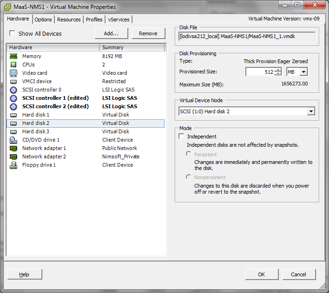329x293 pixels.
Task: Click the Network adapter 2 icon
Action: pyautogui.click(x=13, y=156)
